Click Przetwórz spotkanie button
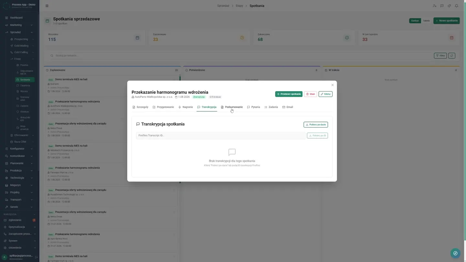Viewport: 466px width, 262px height. [x=289, y=94]
